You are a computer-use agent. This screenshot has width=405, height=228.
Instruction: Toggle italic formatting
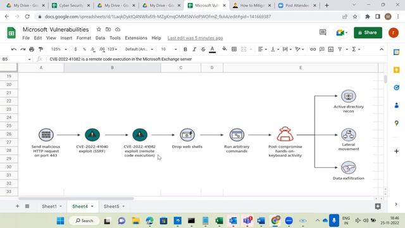click(x=194, y=49)
